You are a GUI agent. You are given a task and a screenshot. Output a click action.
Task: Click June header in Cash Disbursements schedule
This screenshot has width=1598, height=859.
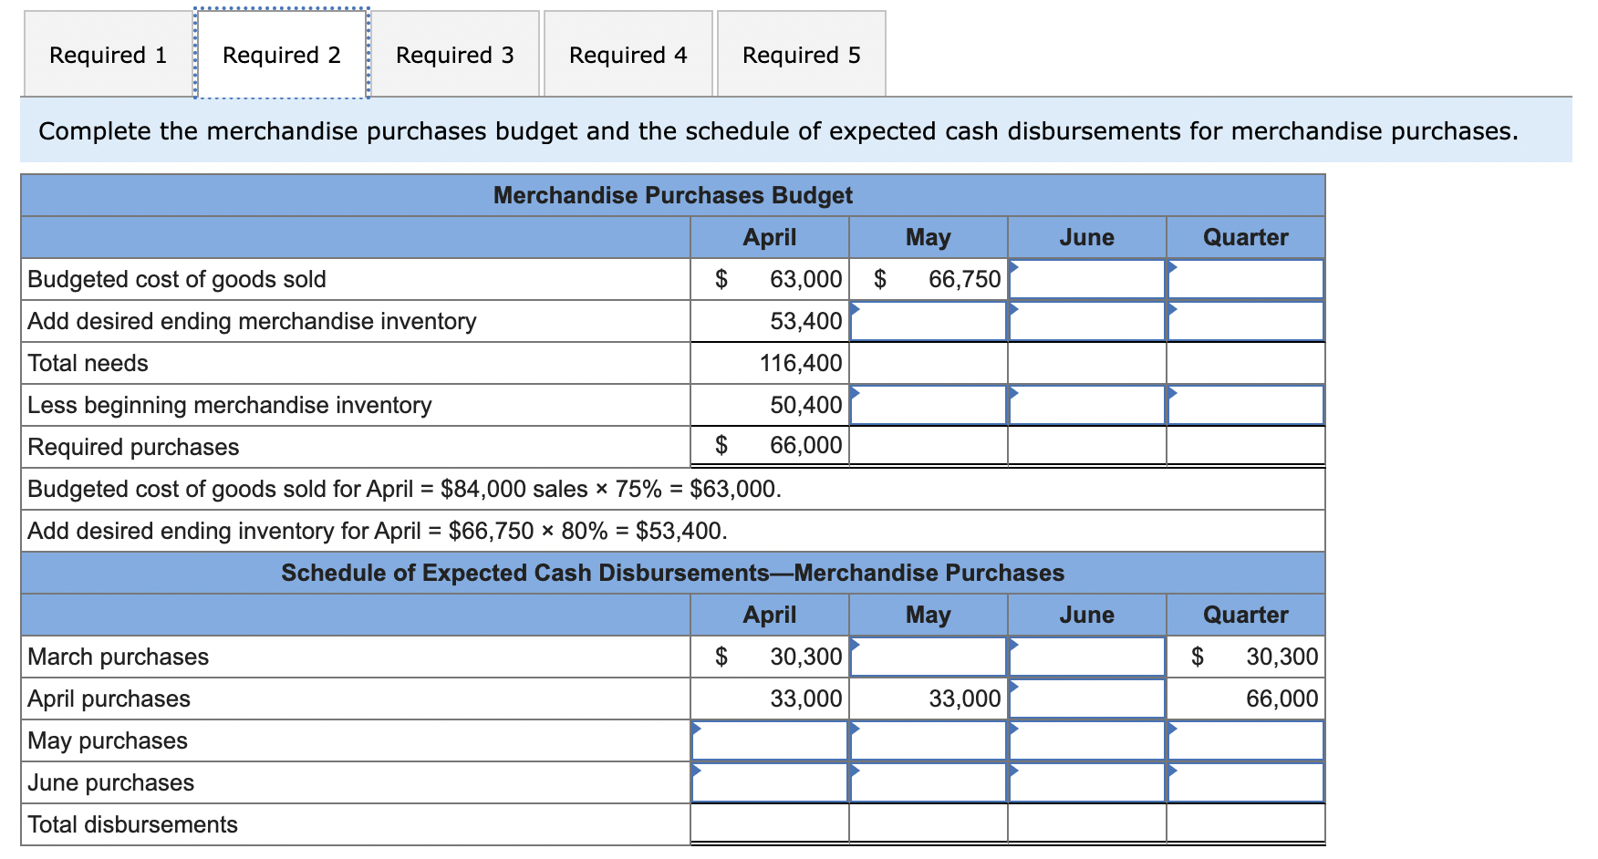(x=1087, y=615)
